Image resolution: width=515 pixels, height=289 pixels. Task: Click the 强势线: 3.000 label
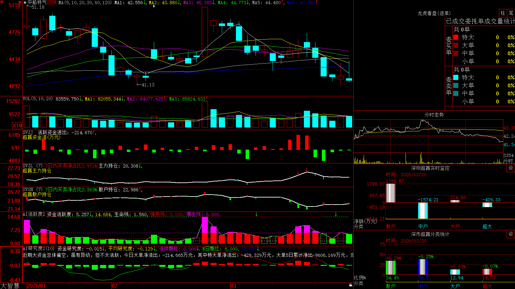[x=167, y=214]
